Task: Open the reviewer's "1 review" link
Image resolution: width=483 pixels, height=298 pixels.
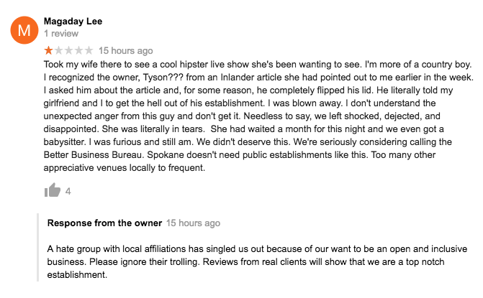Action: tap(61, 34)
